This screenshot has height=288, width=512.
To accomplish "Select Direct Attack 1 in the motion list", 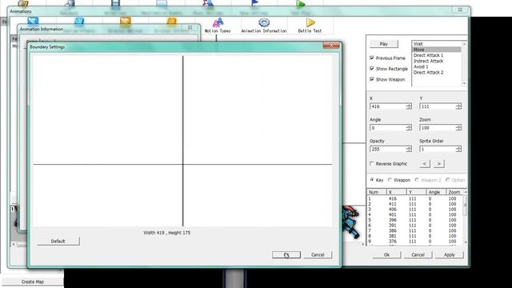I will point(437,55).
